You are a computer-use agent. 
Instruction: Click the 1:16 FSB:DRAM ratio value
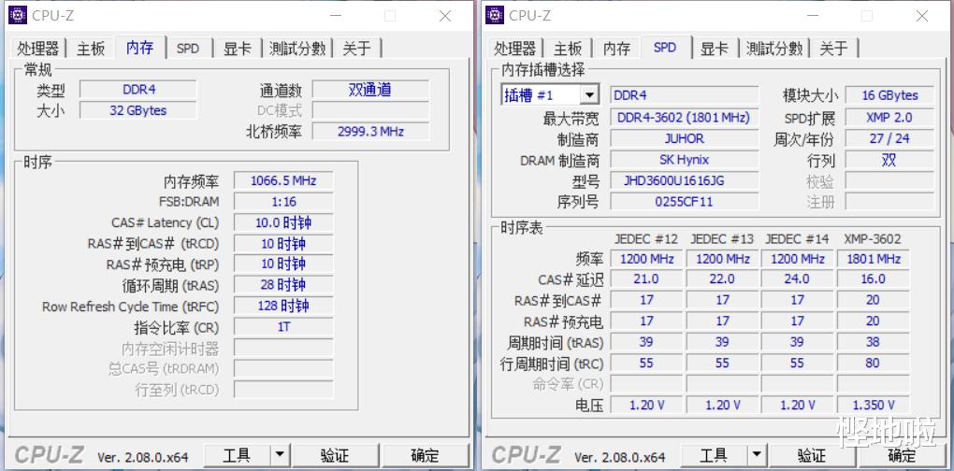tap(283, 201)
